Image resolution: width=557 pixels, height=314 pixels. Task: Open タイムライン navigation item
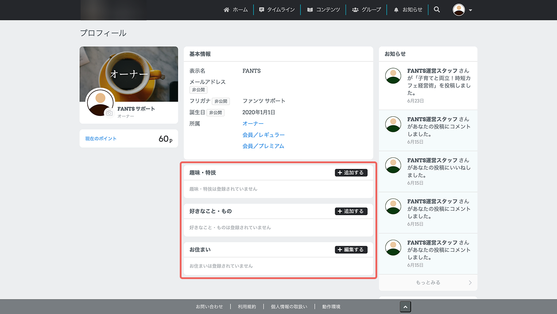coord(277,10)
